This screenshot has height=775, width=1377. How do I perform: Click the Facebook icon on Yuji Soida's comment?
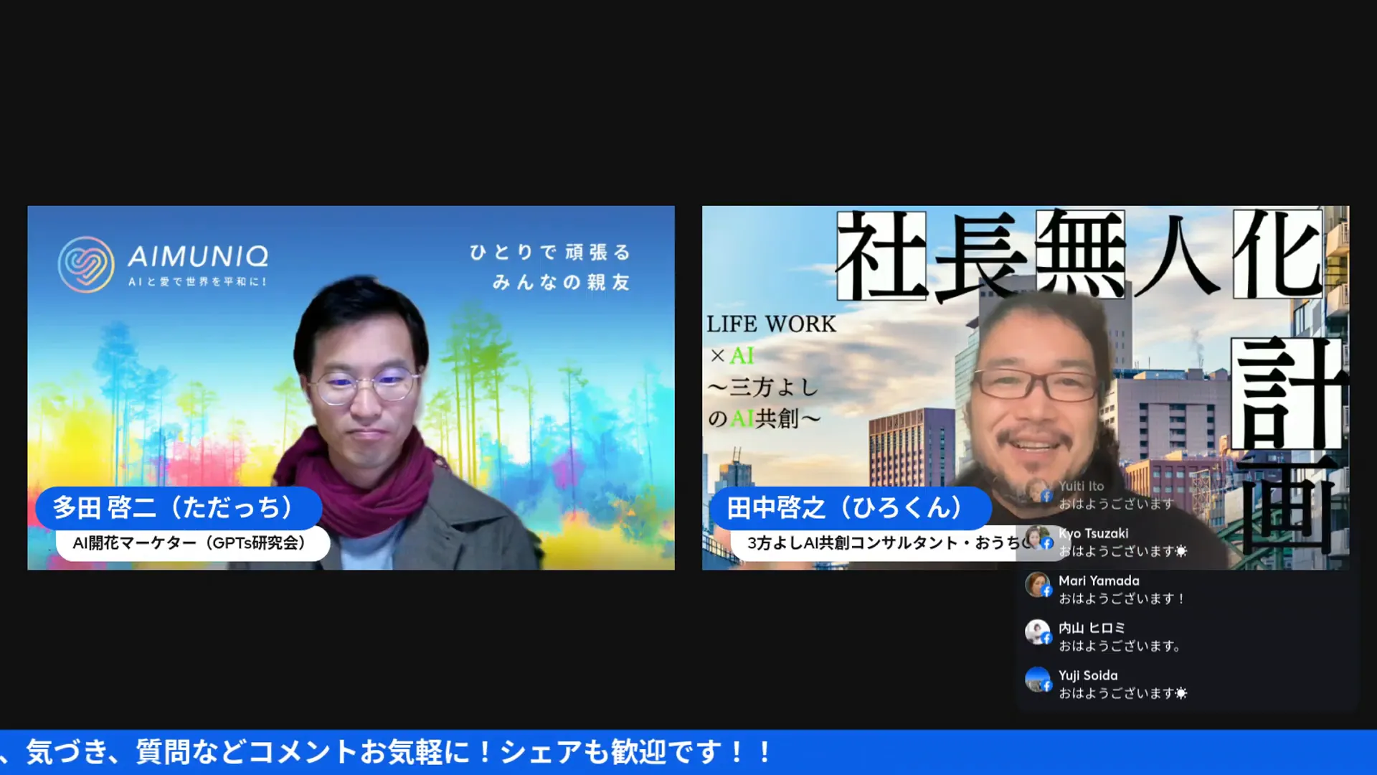click(x=1046, y=685)
